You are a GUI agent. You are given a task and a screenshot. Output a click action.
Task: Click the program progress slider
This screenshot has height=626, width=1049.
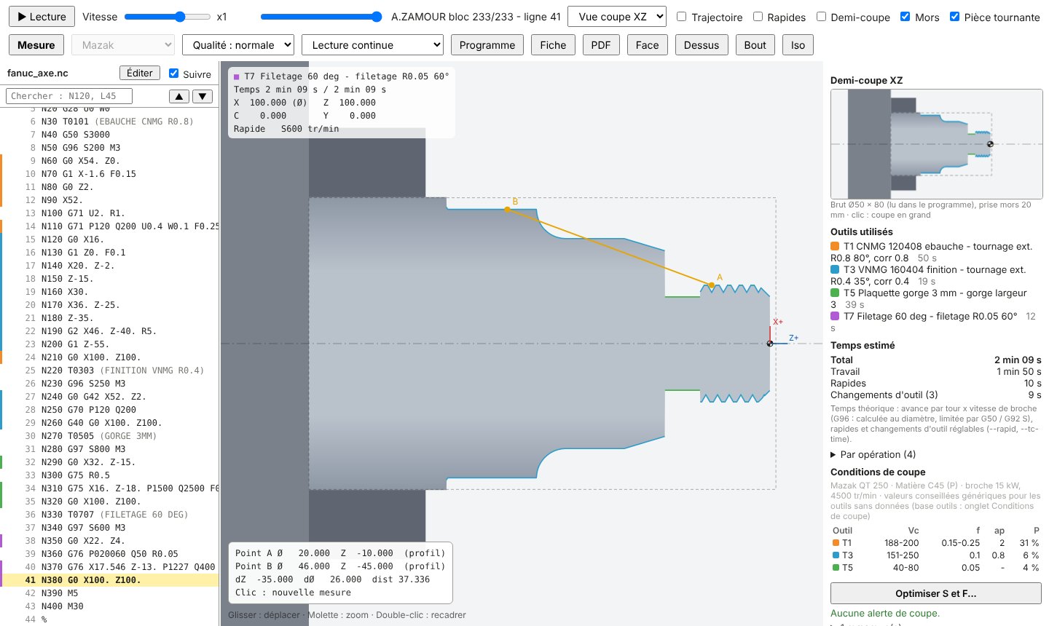321,17
